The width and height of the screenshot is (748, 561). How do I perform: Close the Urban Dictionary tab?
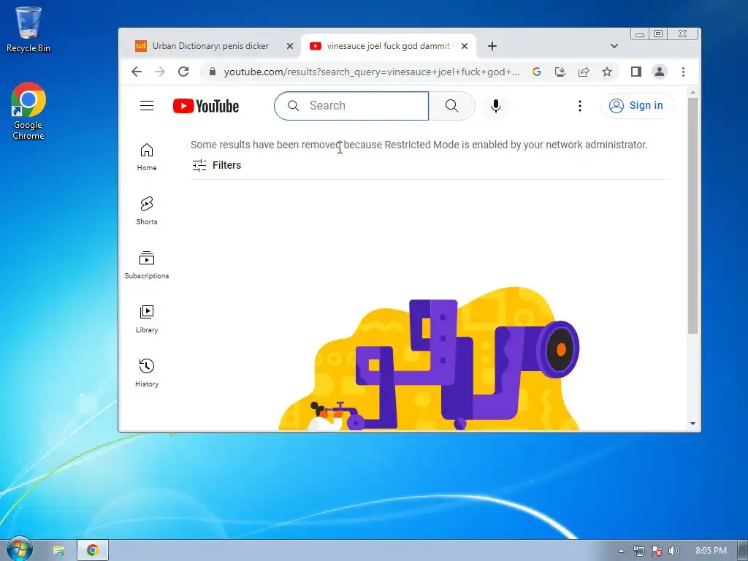289,46
